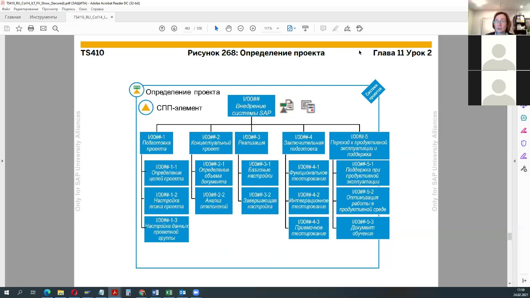The width and height of the screenshot is (530, 298).
Task: Click the 'Внедрение системы SAP' box
Action: coord(251,106)
